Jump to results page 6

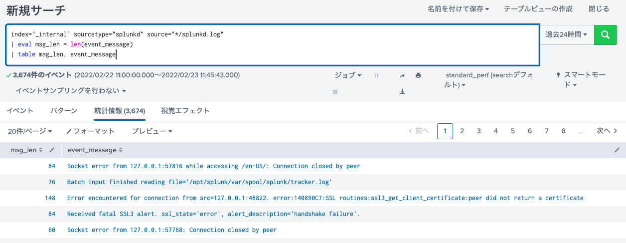point(530,131)
